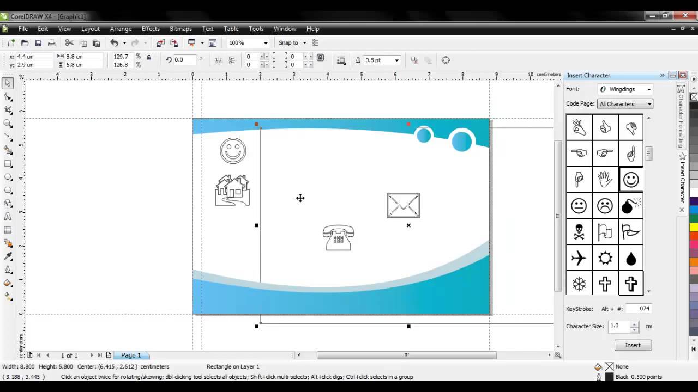Switch to Character Formatting docker tab
The width and height of the screenshot is (698, 392).
681,117
